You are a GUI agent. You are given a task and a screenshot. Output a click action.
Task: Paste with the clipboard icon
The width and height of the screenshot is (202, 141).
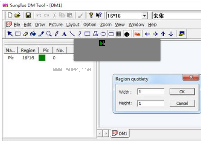coord(70,15)
